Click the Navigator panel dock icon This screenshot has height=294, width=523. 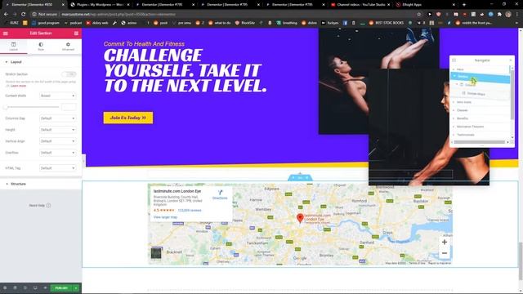pos(454,60)
